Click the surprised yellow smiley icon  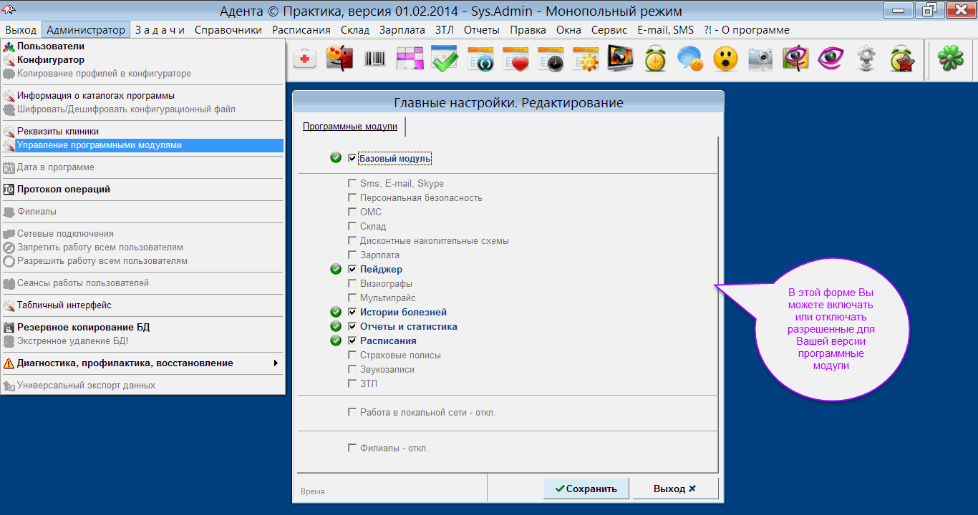(x=725, y=59)
